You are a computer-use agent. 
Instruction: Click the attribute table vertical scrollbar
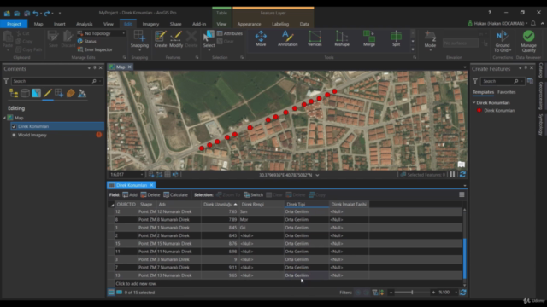tap(464, 258)
